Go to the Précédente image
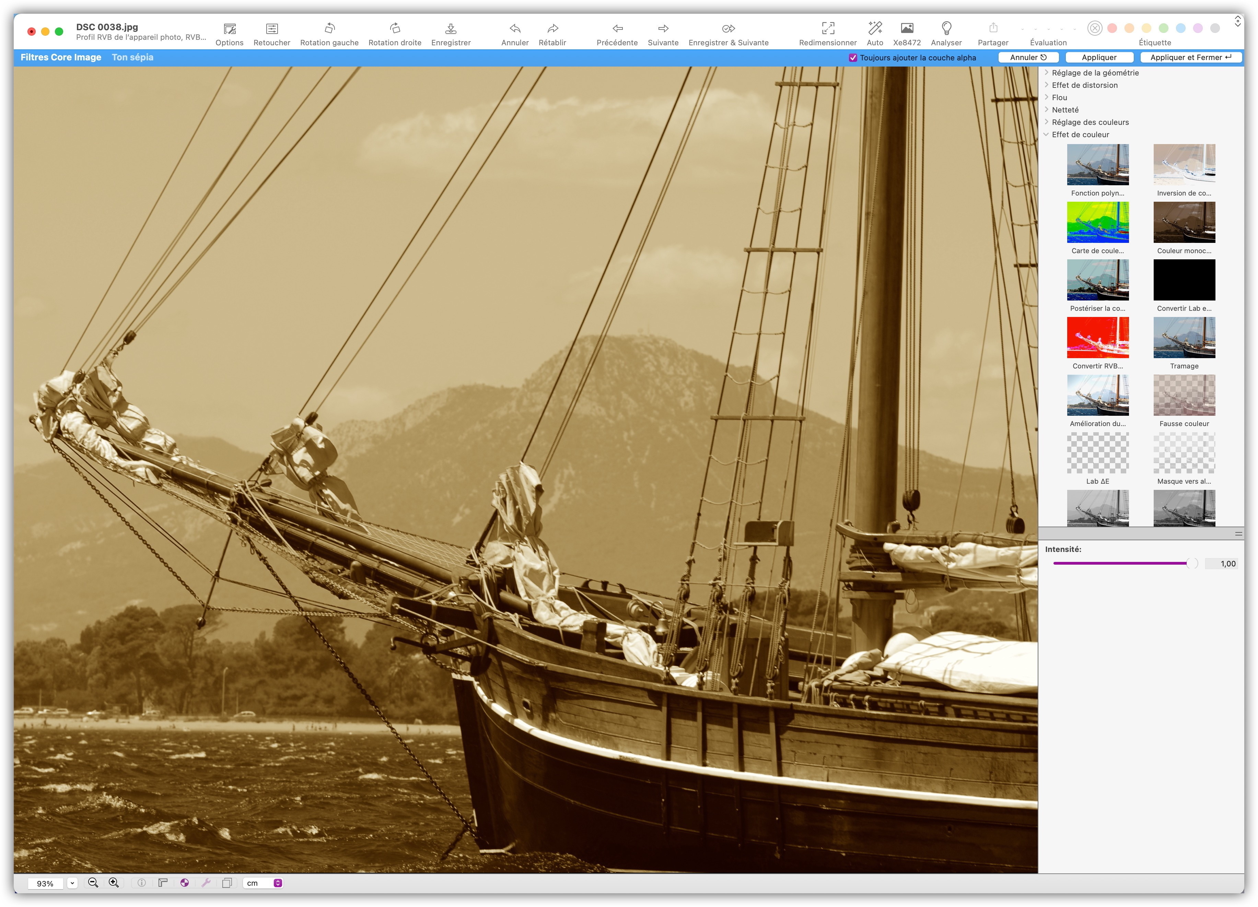Screen dimensions: 1258x907 [x=617, y=28]
